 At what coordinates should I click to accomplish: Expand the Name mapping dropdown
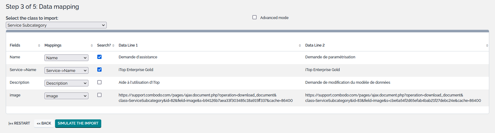pos(66,58)
